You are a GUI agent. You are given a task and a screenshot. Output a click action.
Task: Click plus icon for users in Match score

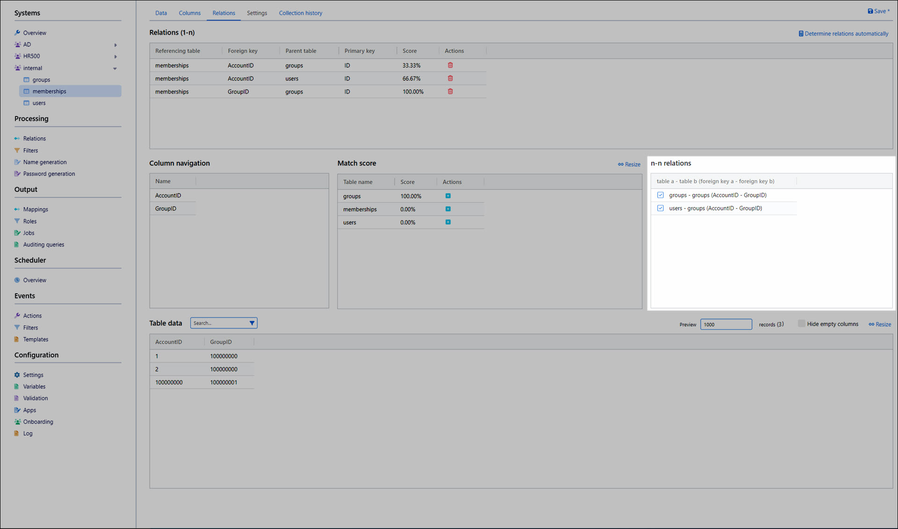click(448, 222)
